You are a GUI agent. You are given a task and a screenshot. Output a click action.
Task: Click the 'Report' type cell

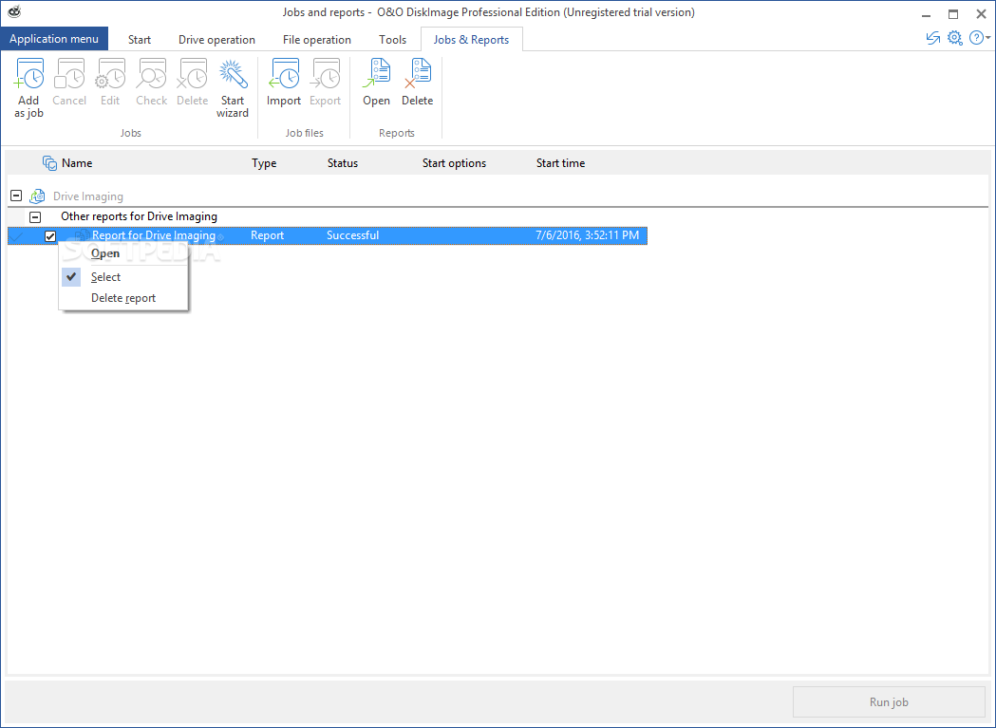(267, 235)
